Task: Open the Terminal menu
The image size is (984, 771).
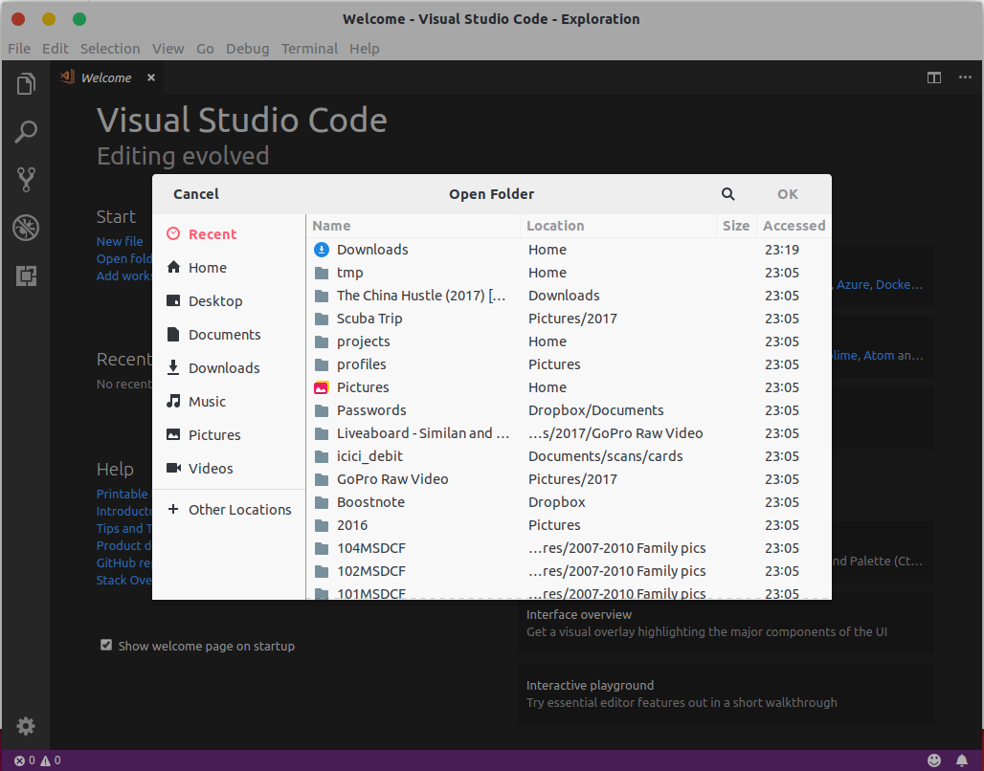Action: pyautogui.click(x=309, y=48)
